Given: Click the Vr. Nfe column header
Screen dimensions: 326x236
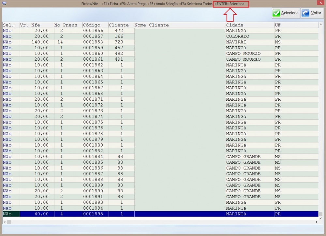Looking at the screenshot, I should [x=37, y=25].
